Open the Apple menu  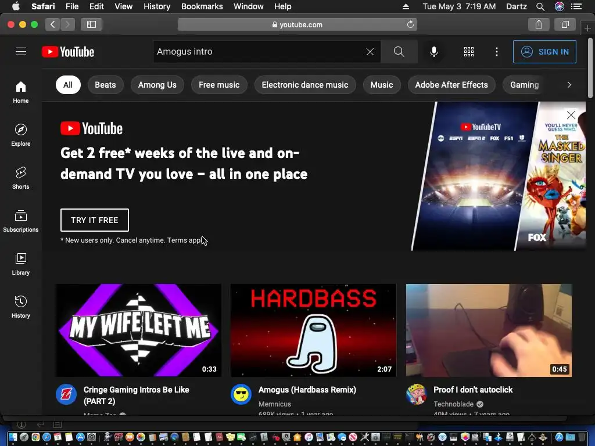coord(16,6)
